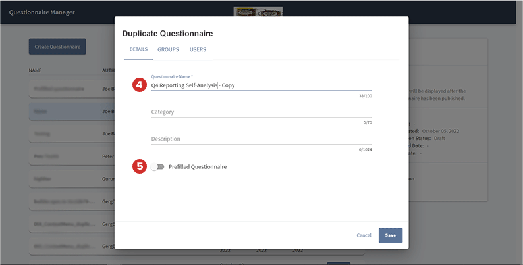Click the Duplicate Questionnaire dialog heading
The image size is (523, 265).
coord(168,33)
